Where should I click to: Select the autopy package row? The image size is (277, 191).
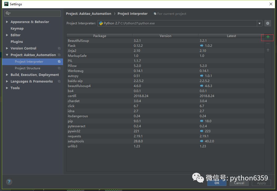point(166,76)
